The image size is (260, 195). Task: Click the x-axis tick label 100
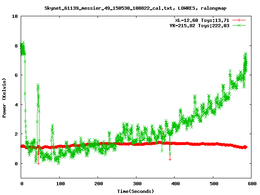tap(59, 184)
